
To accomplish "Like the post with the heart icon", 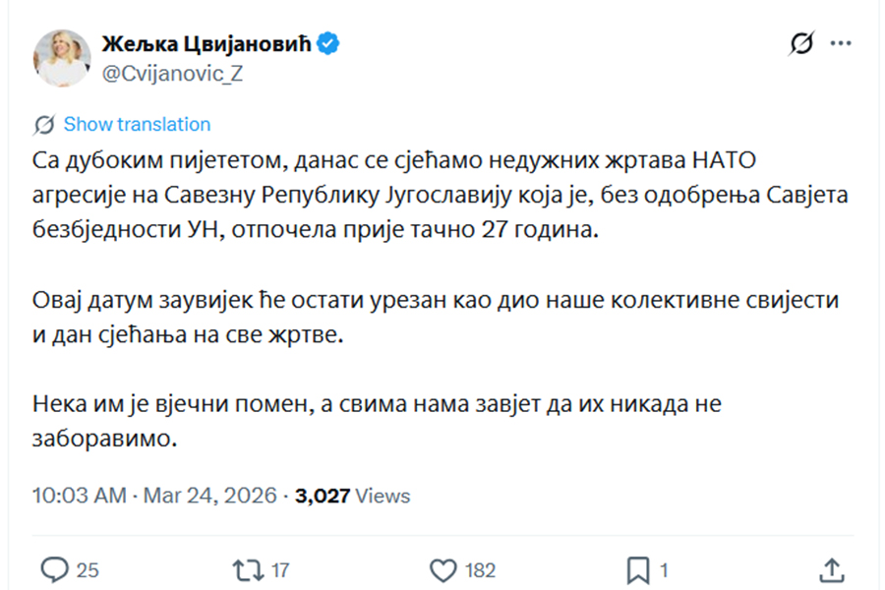I will pyautogui.click(x=444, y=569).
